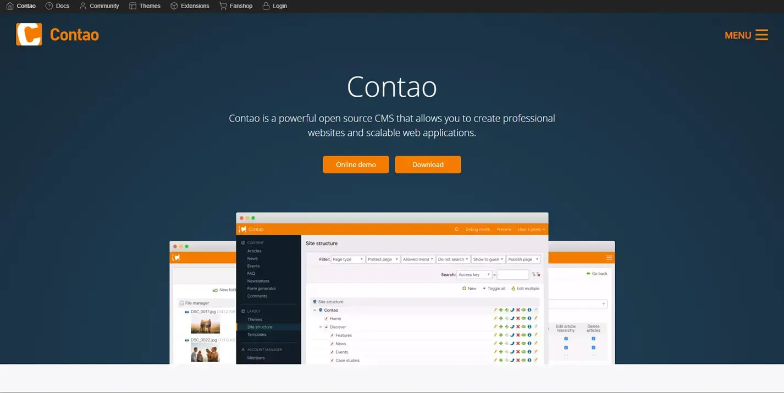Click the blue info icon in Contao row
Image resolution: width=784 pixels, height=393 pixels.
click(529, 310)
